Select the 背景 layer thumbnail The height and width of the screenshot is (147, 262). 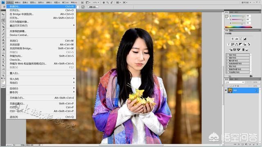click(230, 90)
